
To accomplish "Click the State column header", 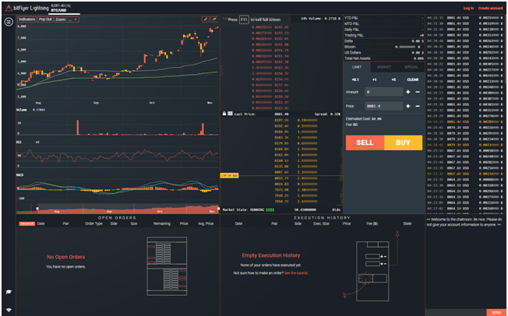I will point(407,223).
